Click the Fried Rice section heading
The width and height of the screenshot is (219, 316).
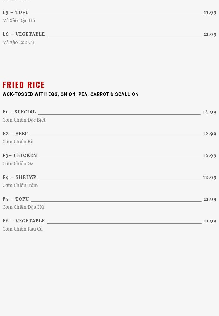pyautogui.click(x=23, y=85)
